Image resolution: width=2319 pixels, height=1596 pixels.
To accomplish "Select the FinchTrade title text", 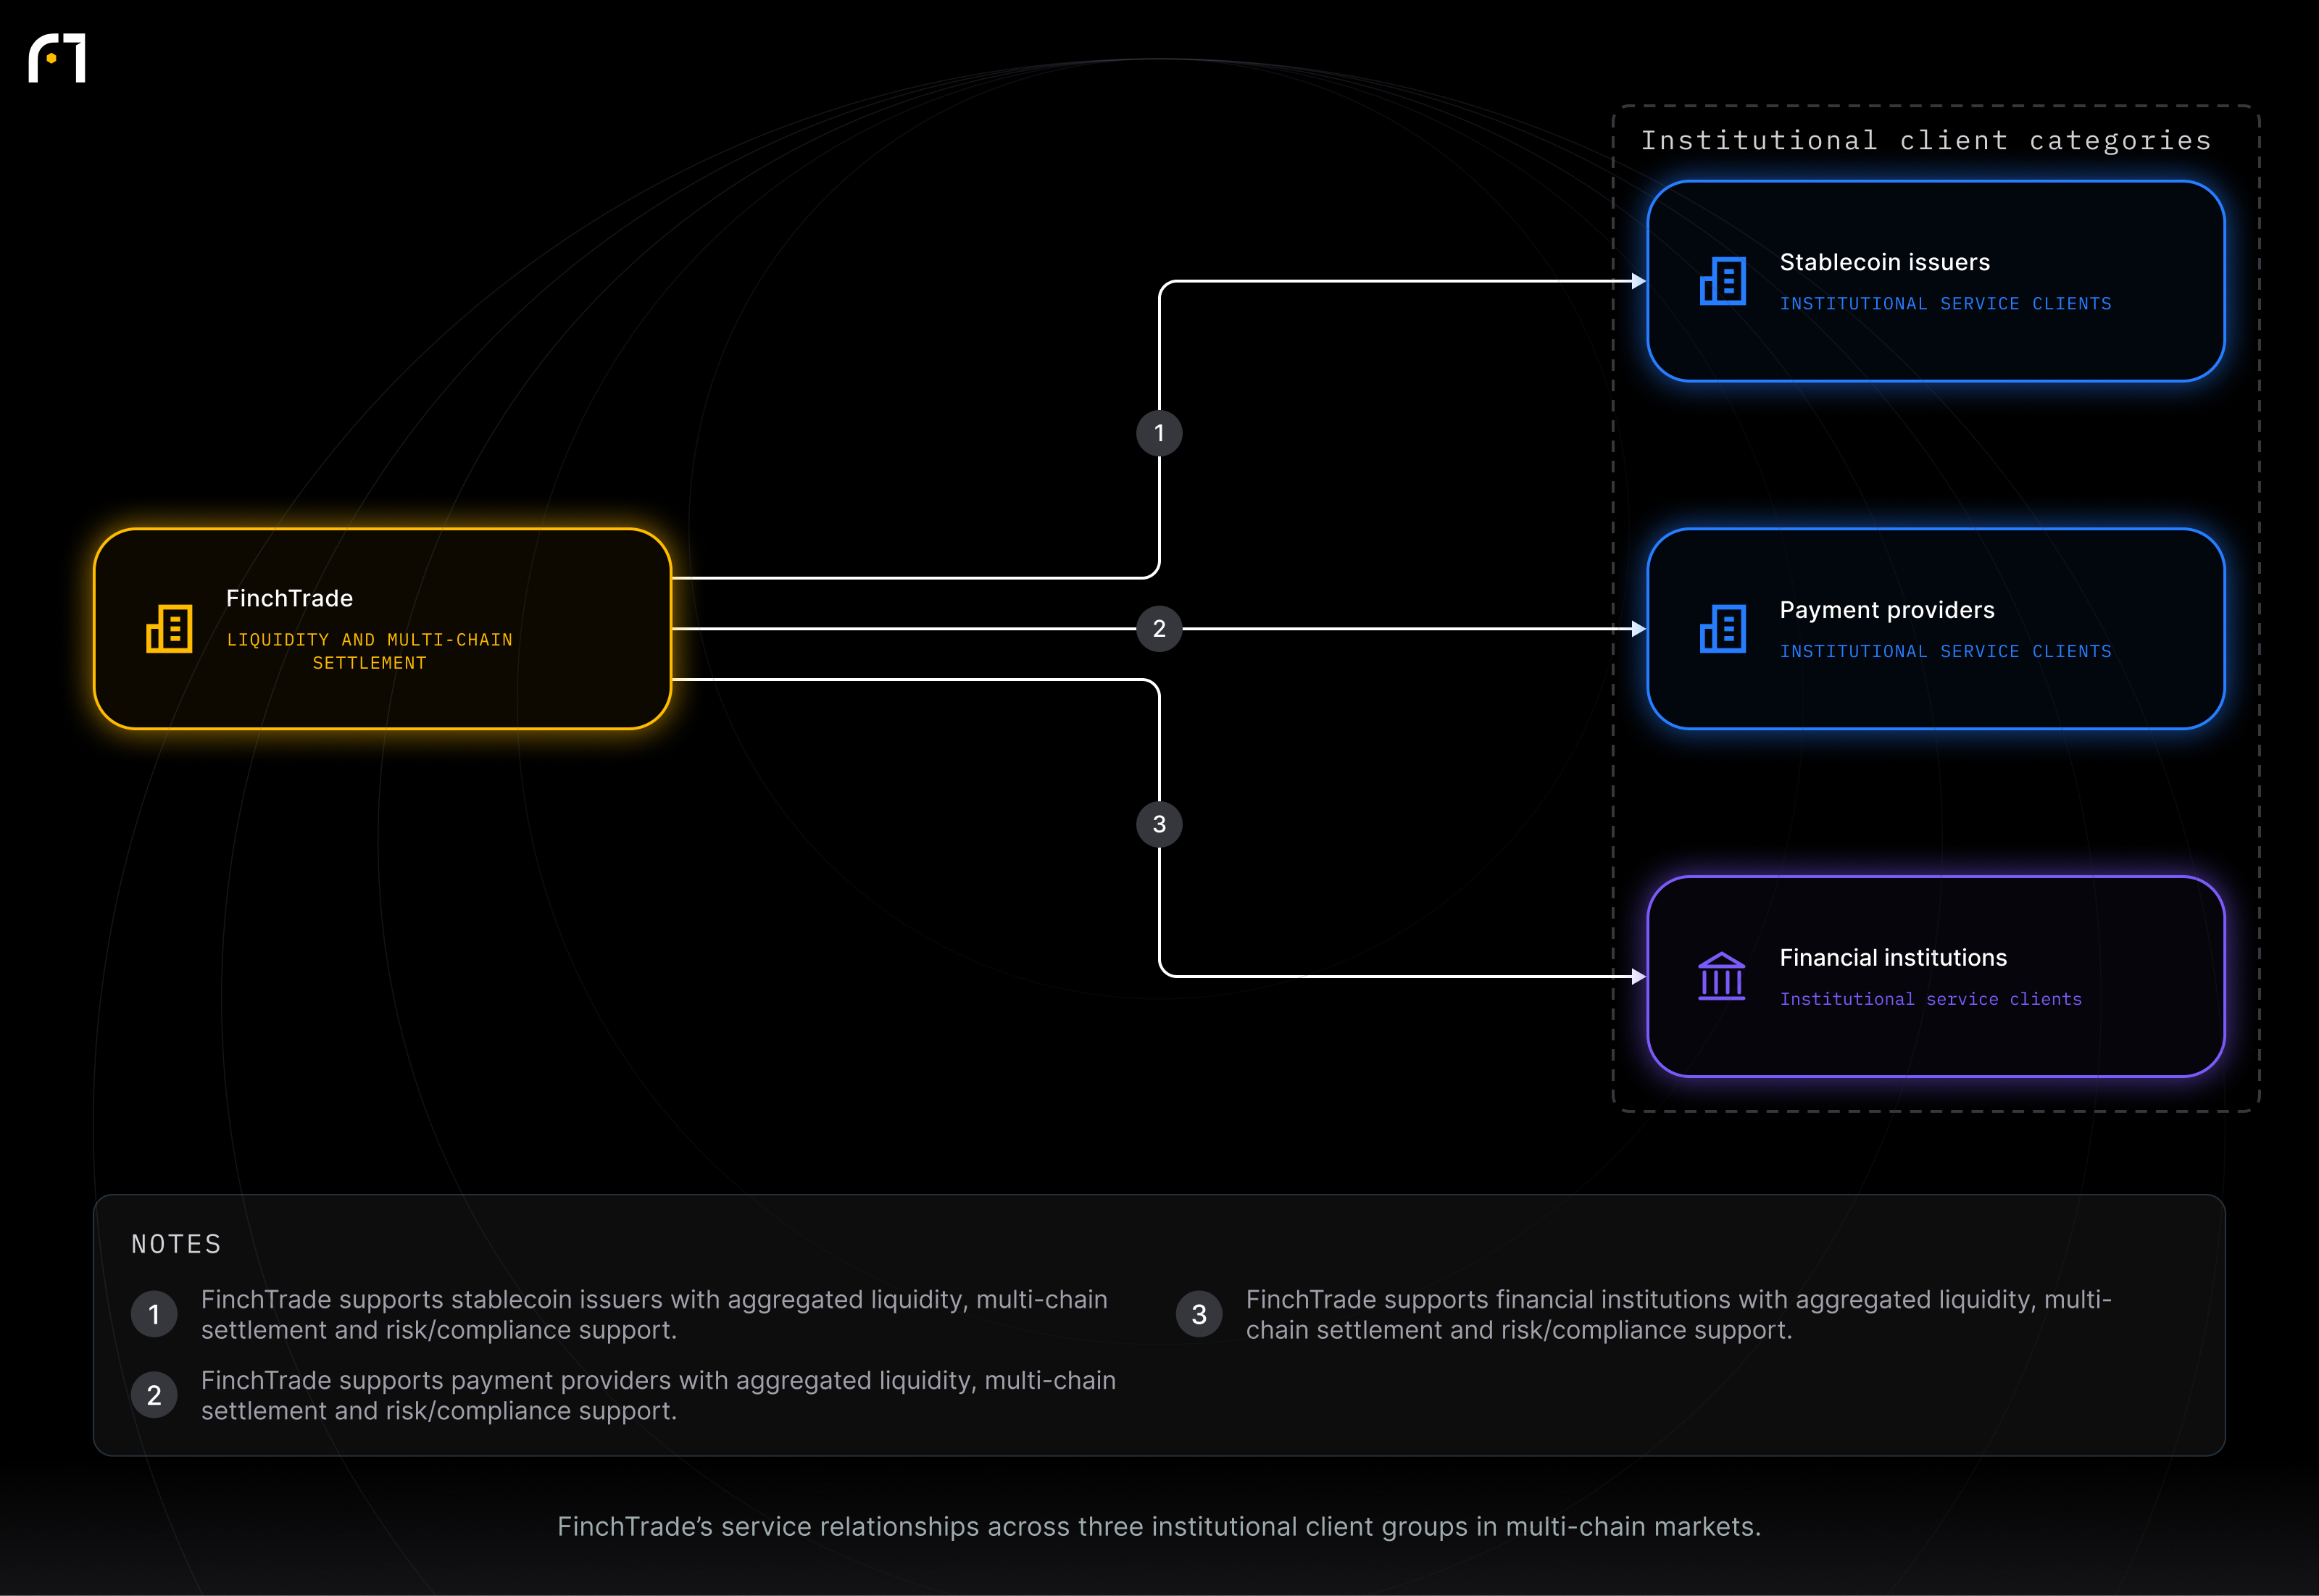I will [289, 598].
